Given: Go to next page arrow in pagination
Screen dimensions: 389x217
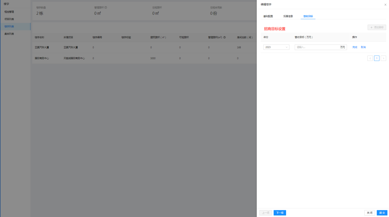Looking at the screenshot, I should point(383,58).
